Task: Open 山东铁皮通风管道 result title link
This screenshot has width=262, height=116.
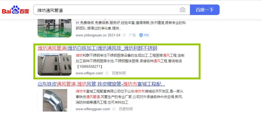Action: pos(101,84)
